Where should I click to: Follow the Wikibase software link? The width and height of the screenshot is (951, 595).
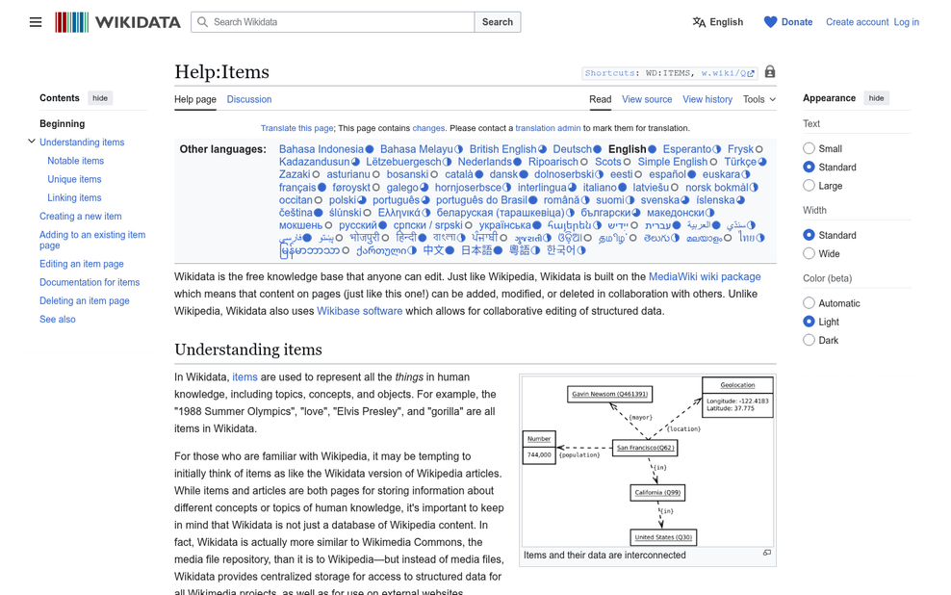[x=360, y=311]
